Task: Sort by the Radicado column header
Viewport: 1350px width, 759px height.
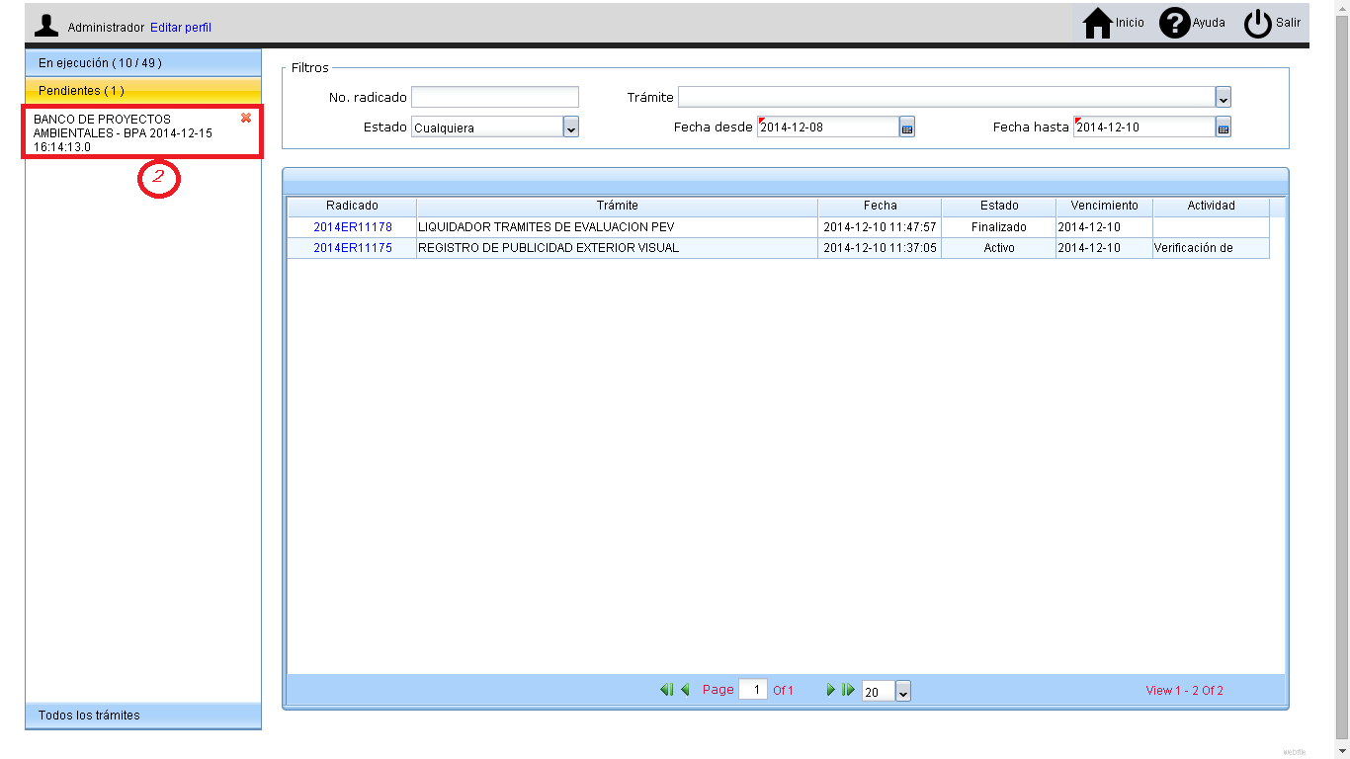Action: (352, 206)
